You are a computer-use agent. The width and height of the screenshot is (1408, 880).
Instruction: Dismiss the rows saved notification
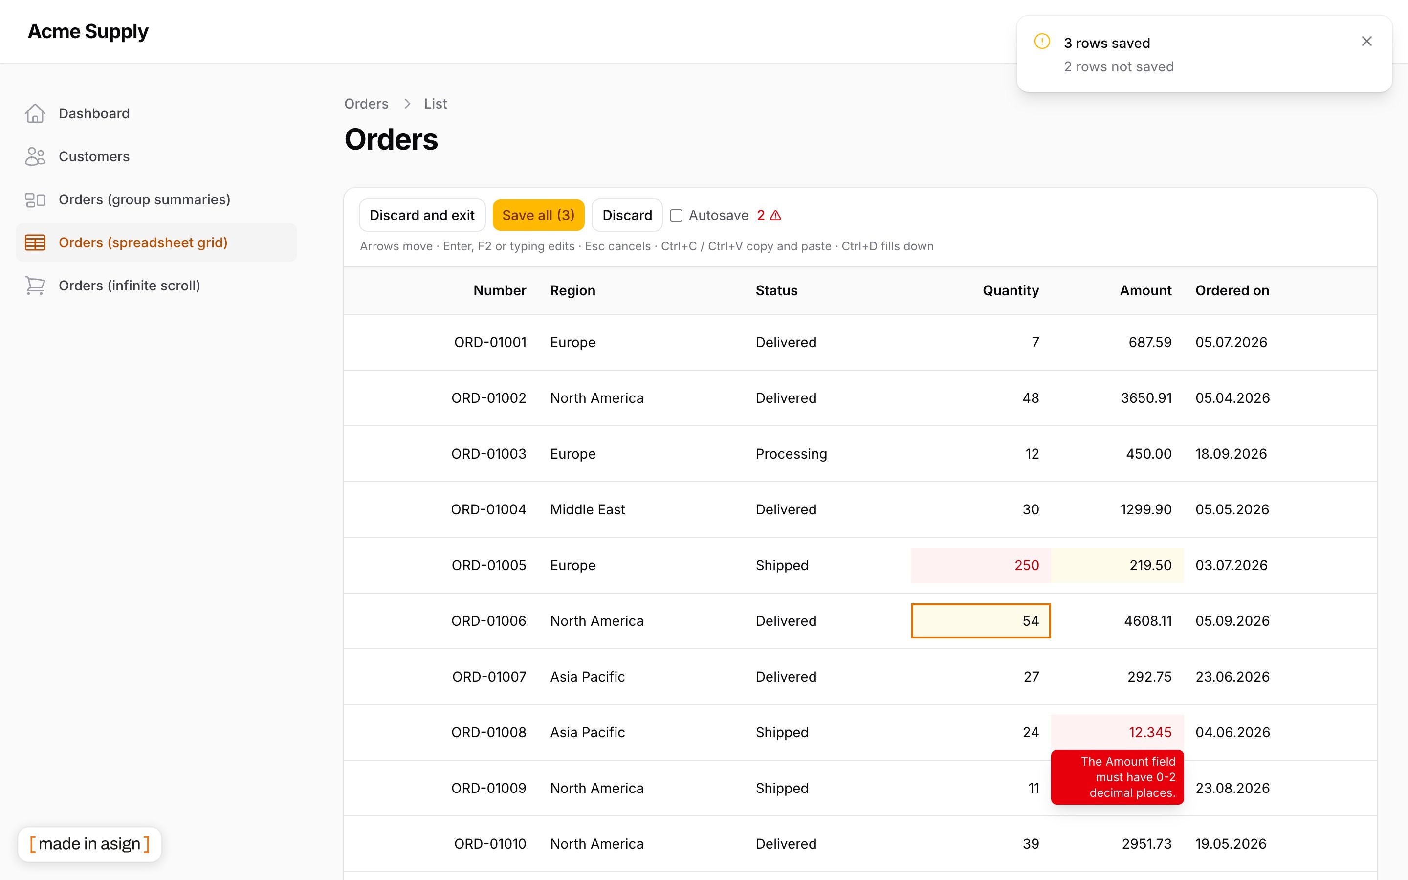pyautogui.click(x=1367, y=42)
